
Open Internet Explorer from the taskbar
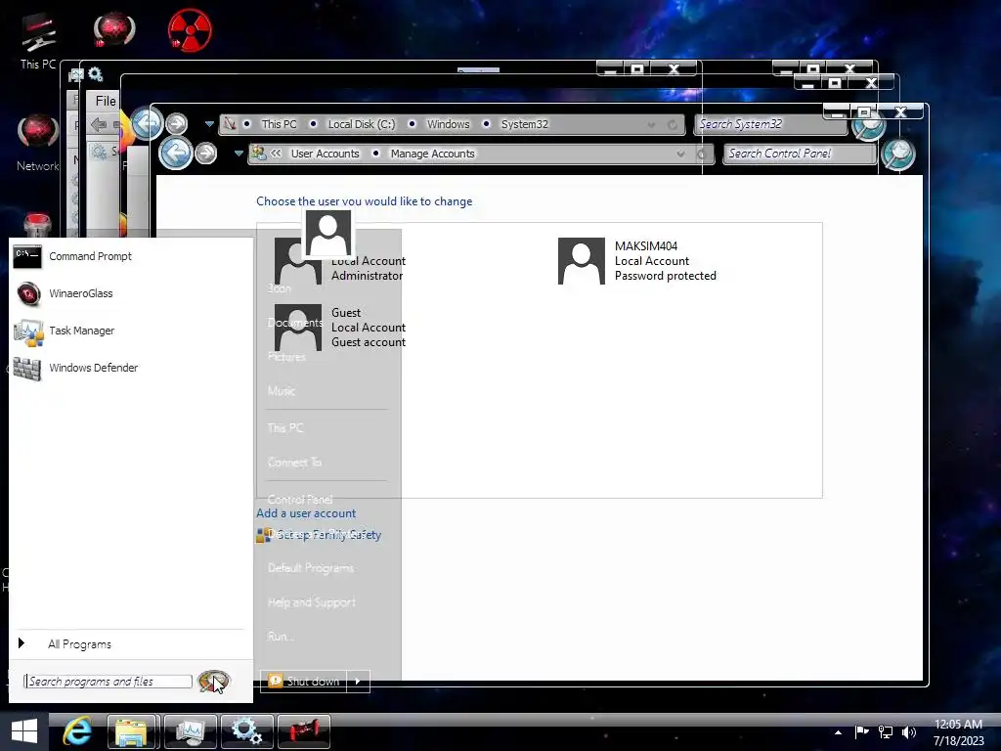point(77,731)
